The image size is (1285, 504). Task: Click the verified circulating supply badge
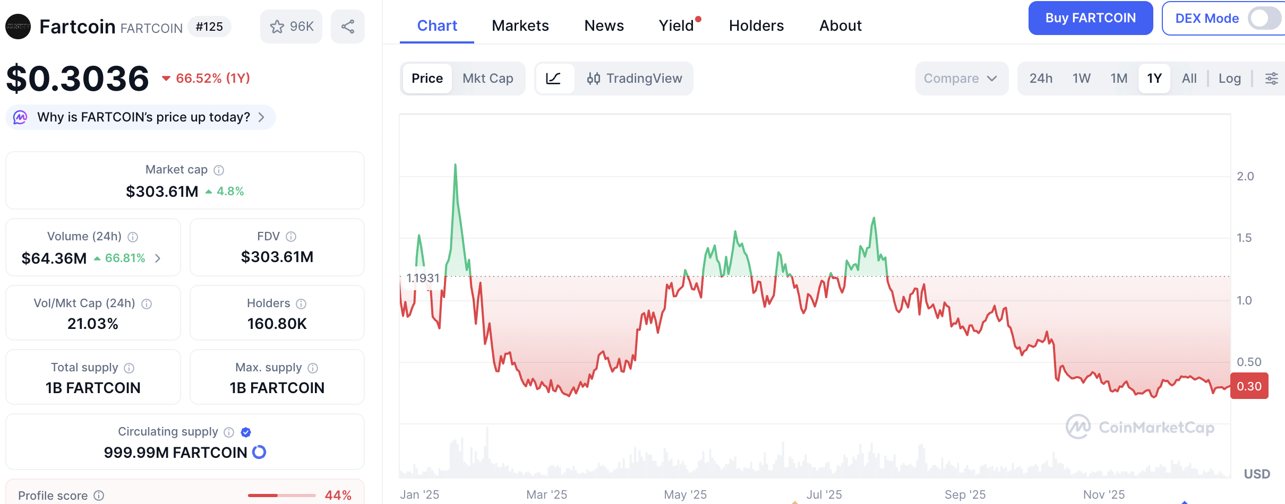click(246, 432)
